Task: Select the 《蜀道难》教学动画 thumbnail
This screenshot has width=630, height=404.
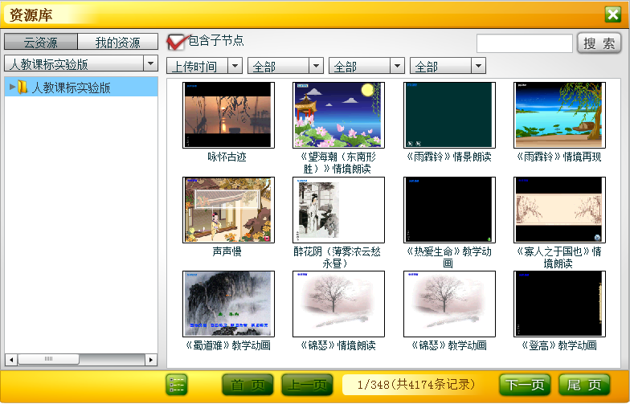Action: [227, 304]
